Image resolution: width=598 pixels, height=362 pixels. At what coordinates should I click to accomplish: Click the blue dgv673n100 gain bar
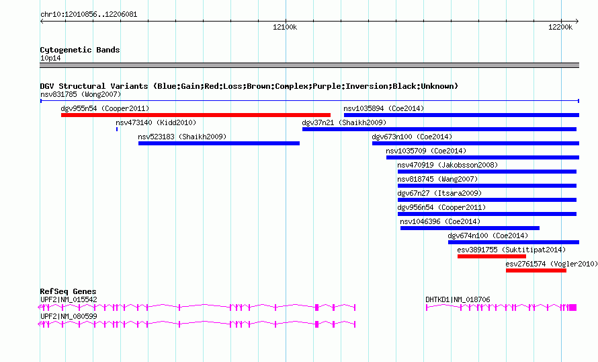476,143
